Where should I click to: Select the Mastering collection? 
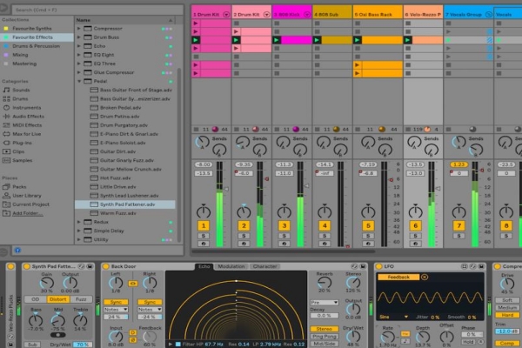(x=24, y=64)
